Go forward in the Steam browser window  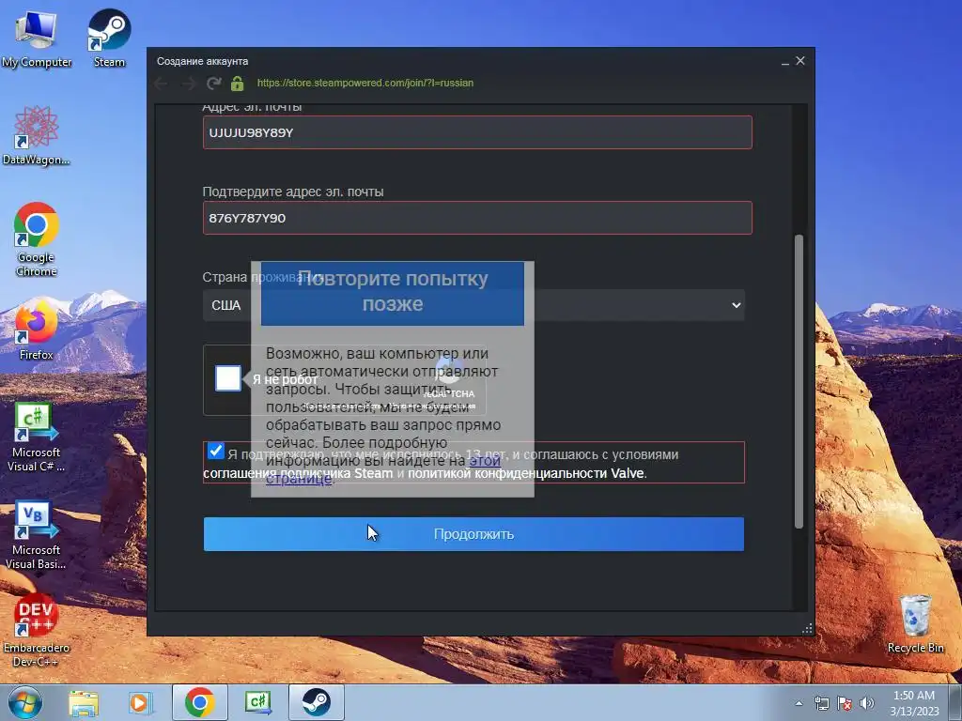[188, 84]
